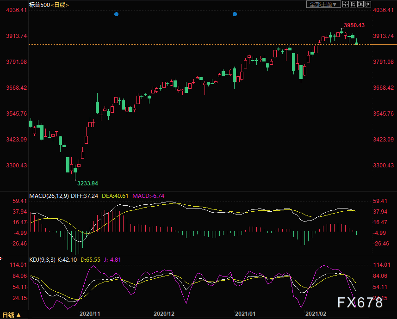
Task: Click the right 3791.08 price axis label
Action: tap(383, 62)
